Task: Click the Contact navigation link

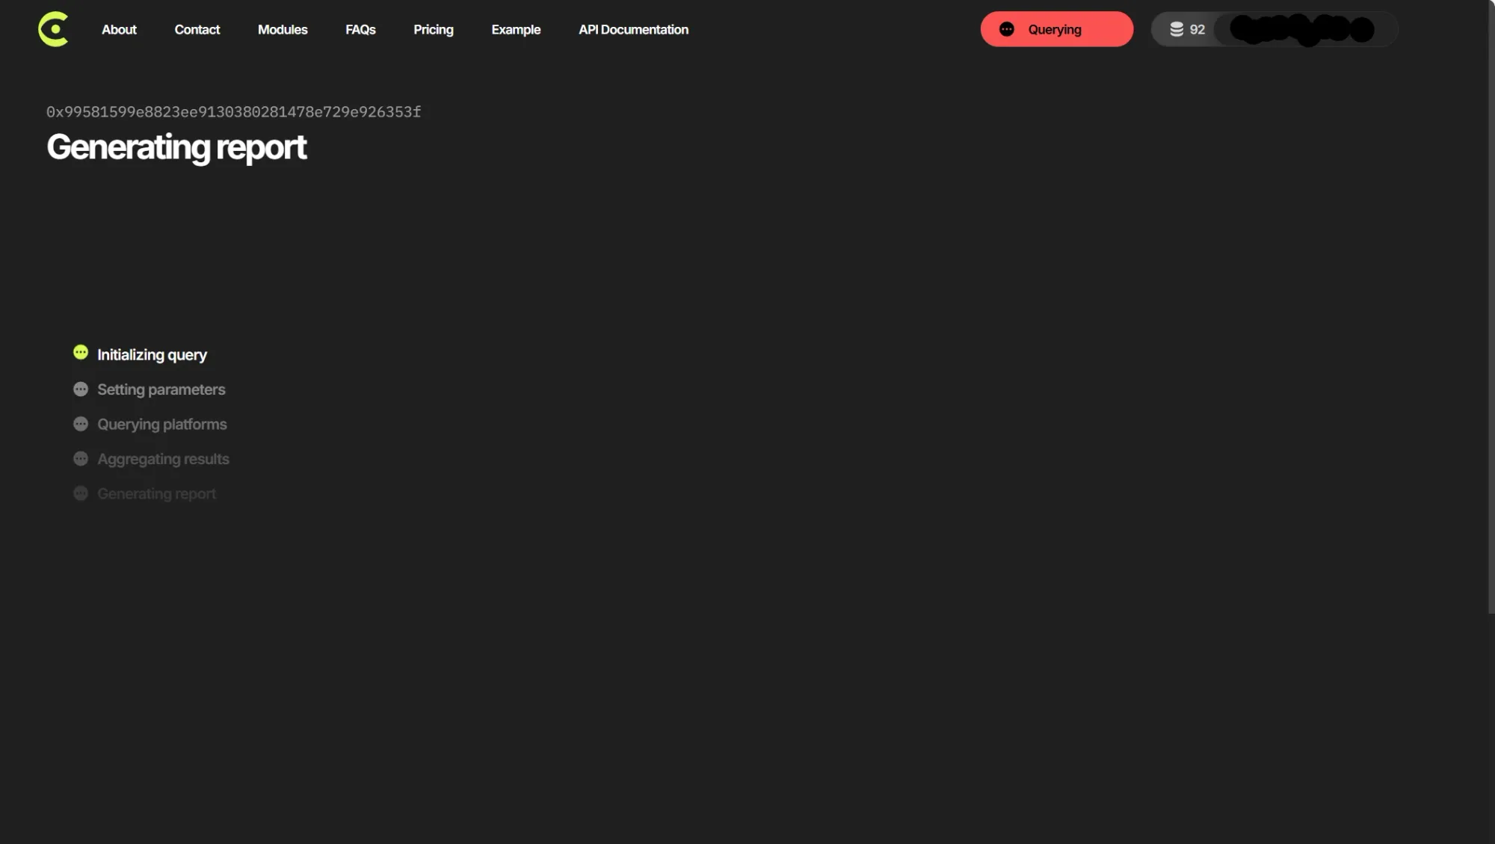Action: 196,28
